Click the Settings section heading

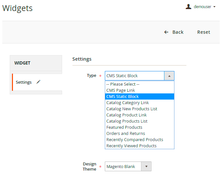point(82,59)
